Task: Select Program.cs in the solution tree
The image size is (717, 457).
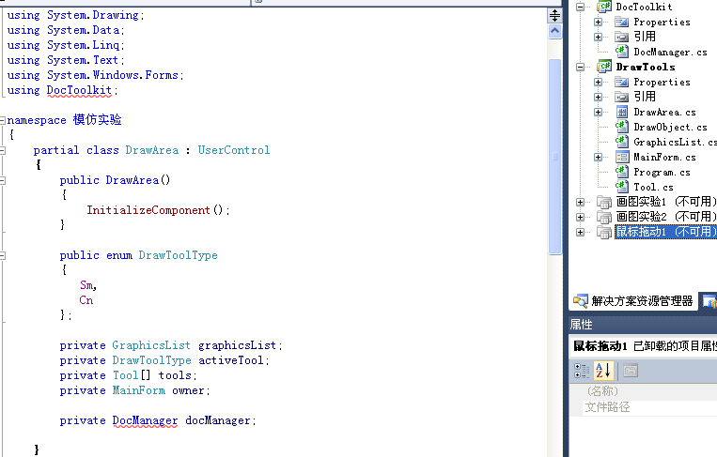Action: (662, 173)
